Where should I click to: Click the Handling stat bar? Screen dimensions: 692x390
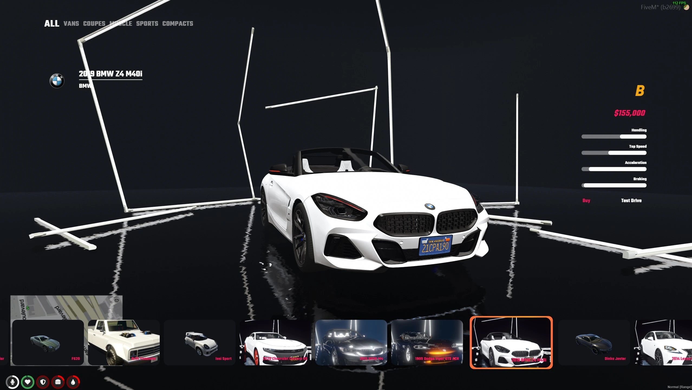coord(614,137)
